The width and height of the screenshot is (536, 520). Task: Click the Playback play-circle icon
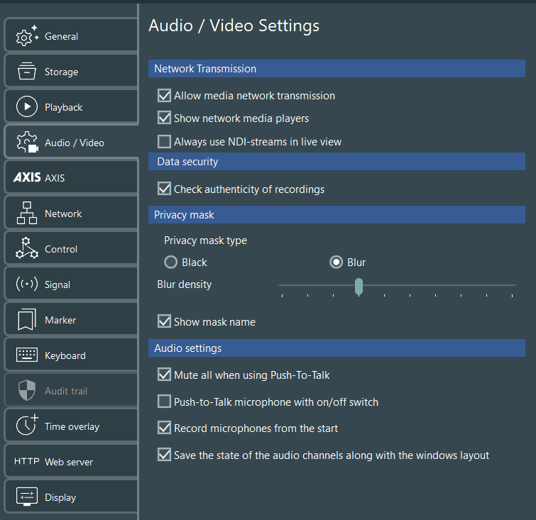click(x=27, y=107)
